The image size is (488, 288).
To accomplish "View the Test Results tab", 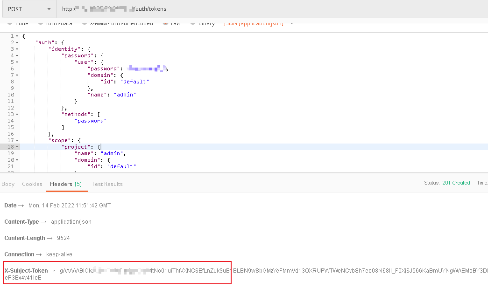I will point(106,184).
